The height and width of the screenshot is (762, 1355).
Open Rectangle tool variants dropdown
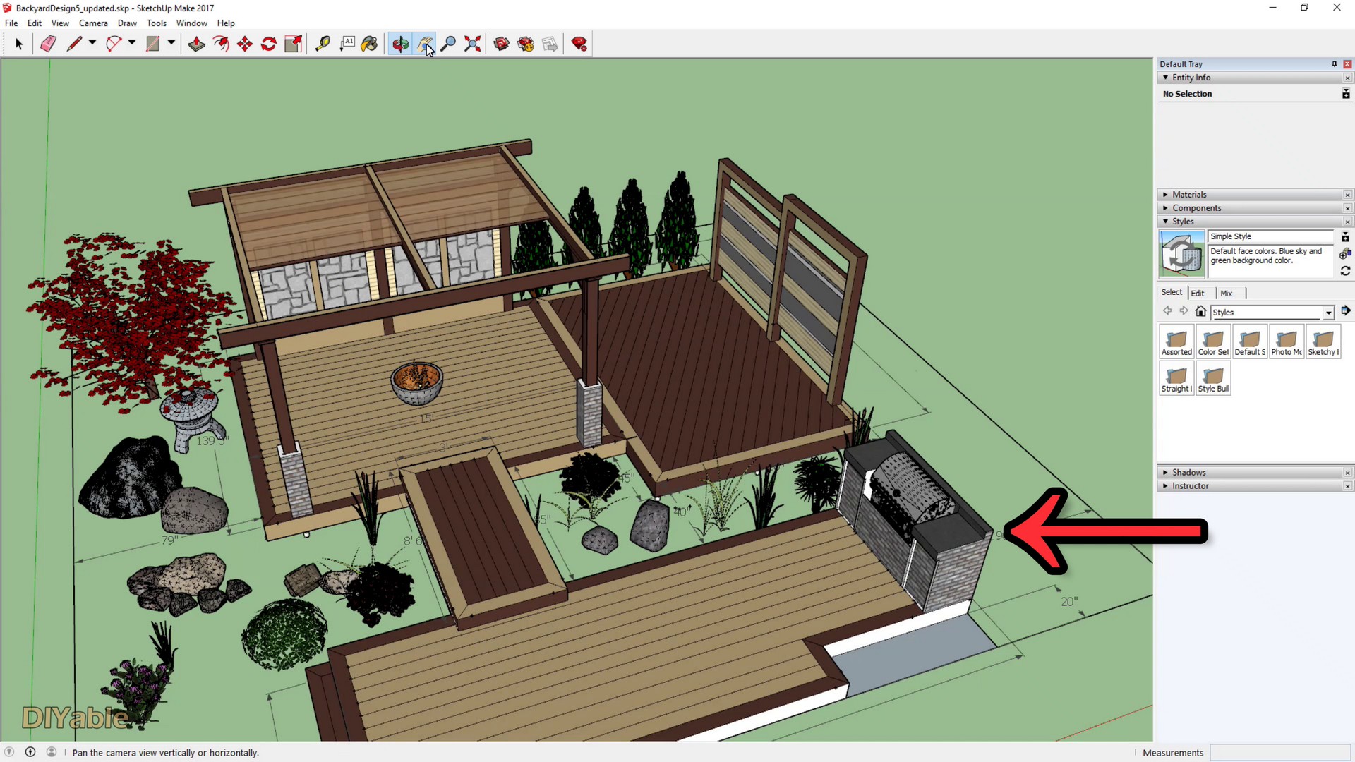pos(171,44)
